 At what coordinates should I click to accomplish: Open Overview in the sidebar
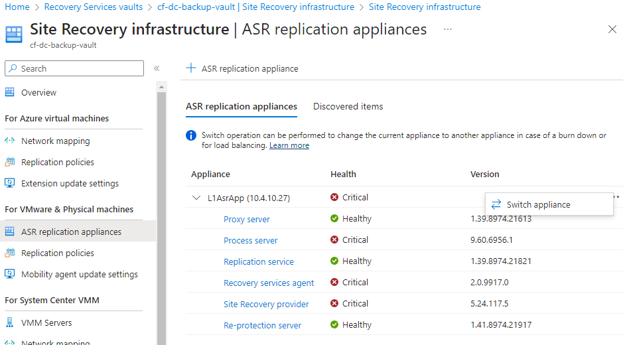[x=38, y=92]
